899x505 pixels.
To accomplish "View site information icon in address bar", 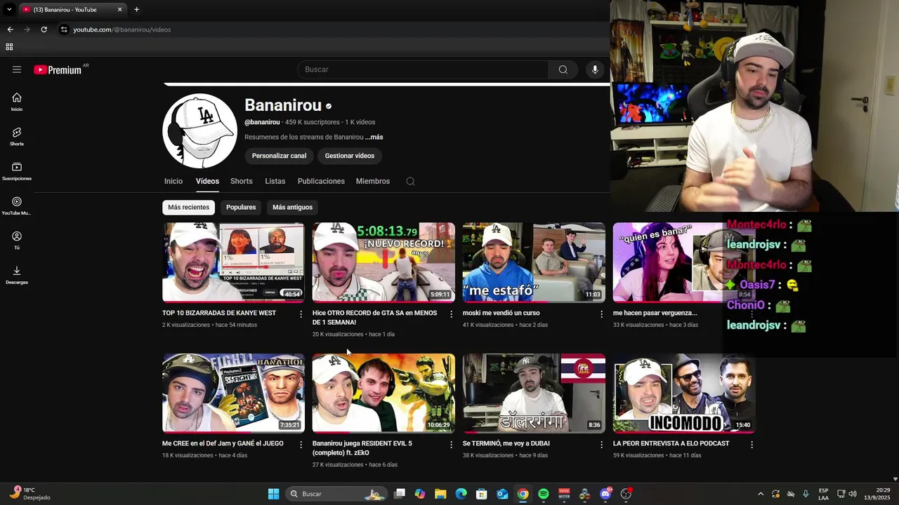I will pos(64,29).
